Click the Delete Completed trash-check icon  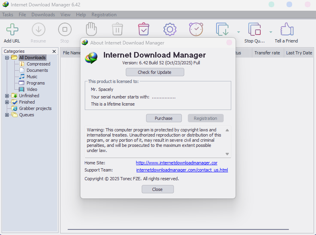point(144,29)
